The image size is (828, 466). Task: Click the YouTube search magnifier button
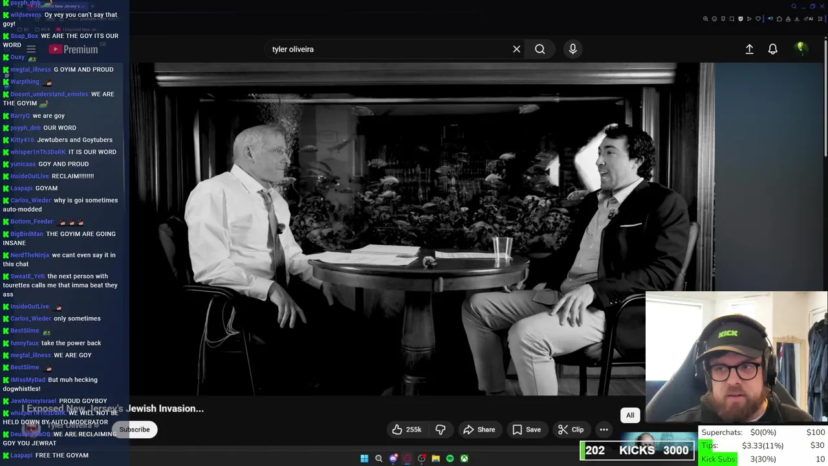click(x=539, y=49)
